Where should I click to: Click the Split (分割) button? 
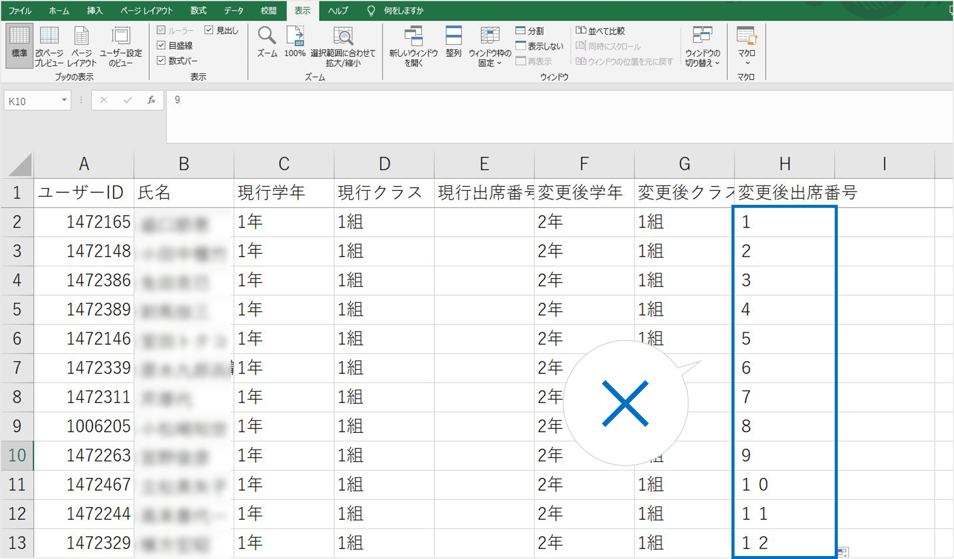pos(530,31)
